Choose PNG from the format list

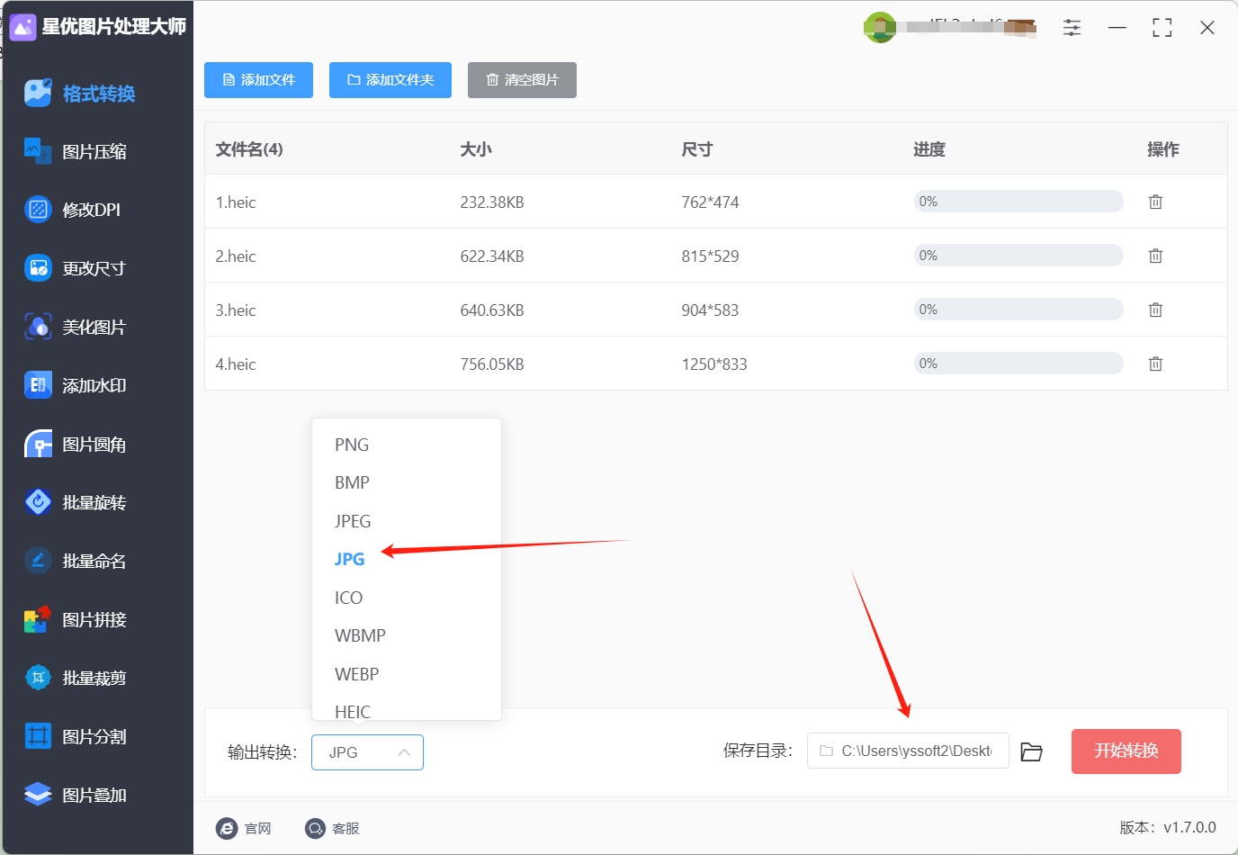pyautogui.click(x=352, y=445)
